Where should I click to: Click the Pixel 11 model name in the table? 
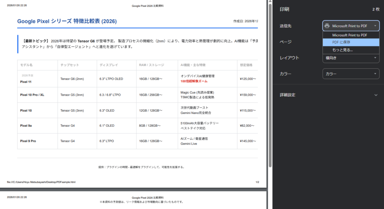(x=26, y=82)
